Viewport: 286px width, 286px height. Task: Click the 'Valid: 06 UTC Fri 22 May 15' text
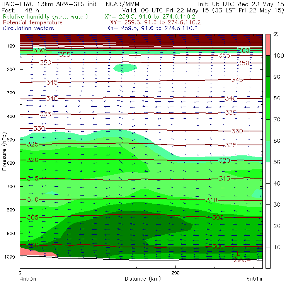165,10
